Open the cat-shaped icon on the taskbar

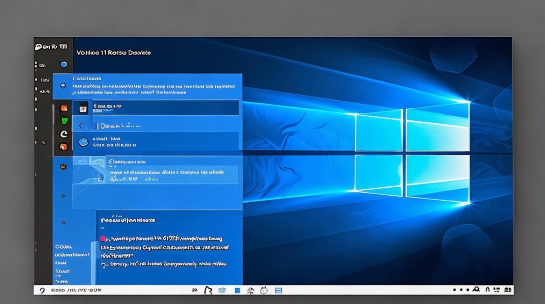[x=208, y=290]
